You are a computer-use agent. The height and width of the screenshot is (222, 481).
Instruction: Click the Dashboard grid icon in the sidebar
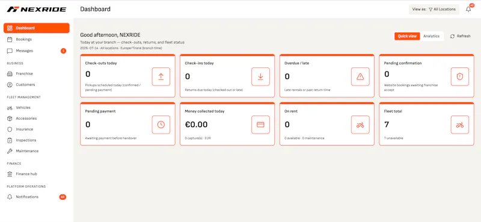pos(10,28)
